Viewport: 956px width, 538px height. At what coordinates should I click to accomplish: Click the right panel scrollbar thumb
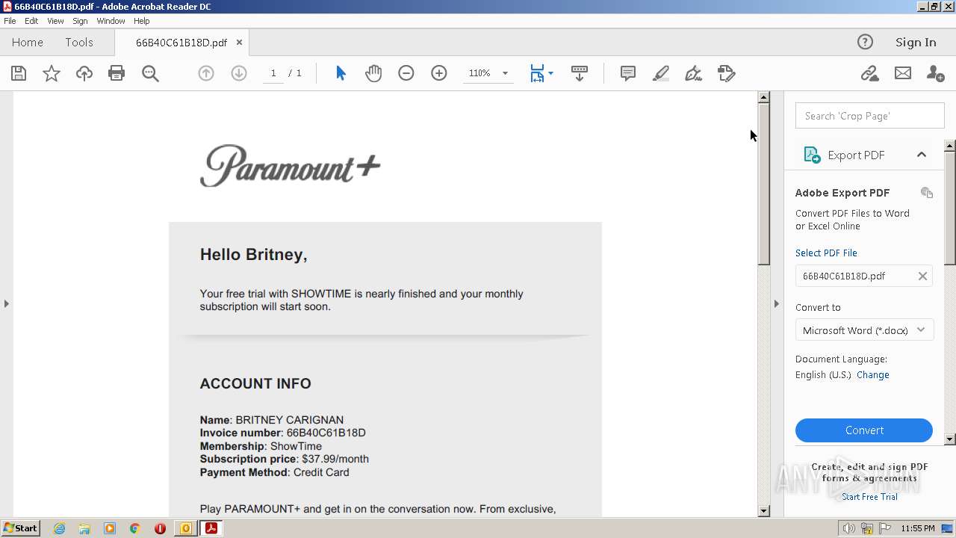click(x=950, y=208)
